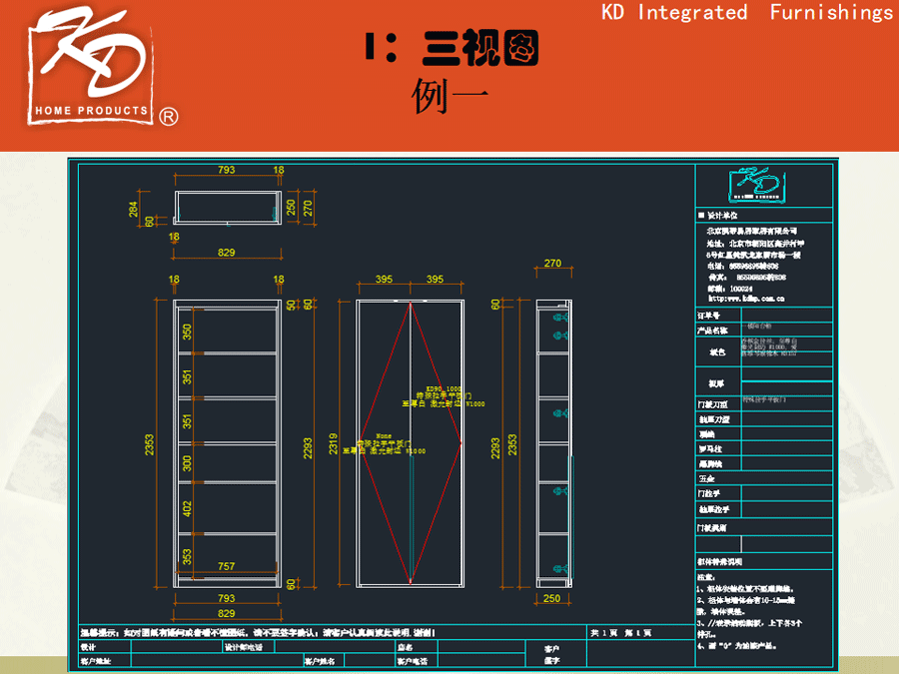Click the 2353 overall height dimension
This screenshot has height=674, width=899.
[150, 441]
